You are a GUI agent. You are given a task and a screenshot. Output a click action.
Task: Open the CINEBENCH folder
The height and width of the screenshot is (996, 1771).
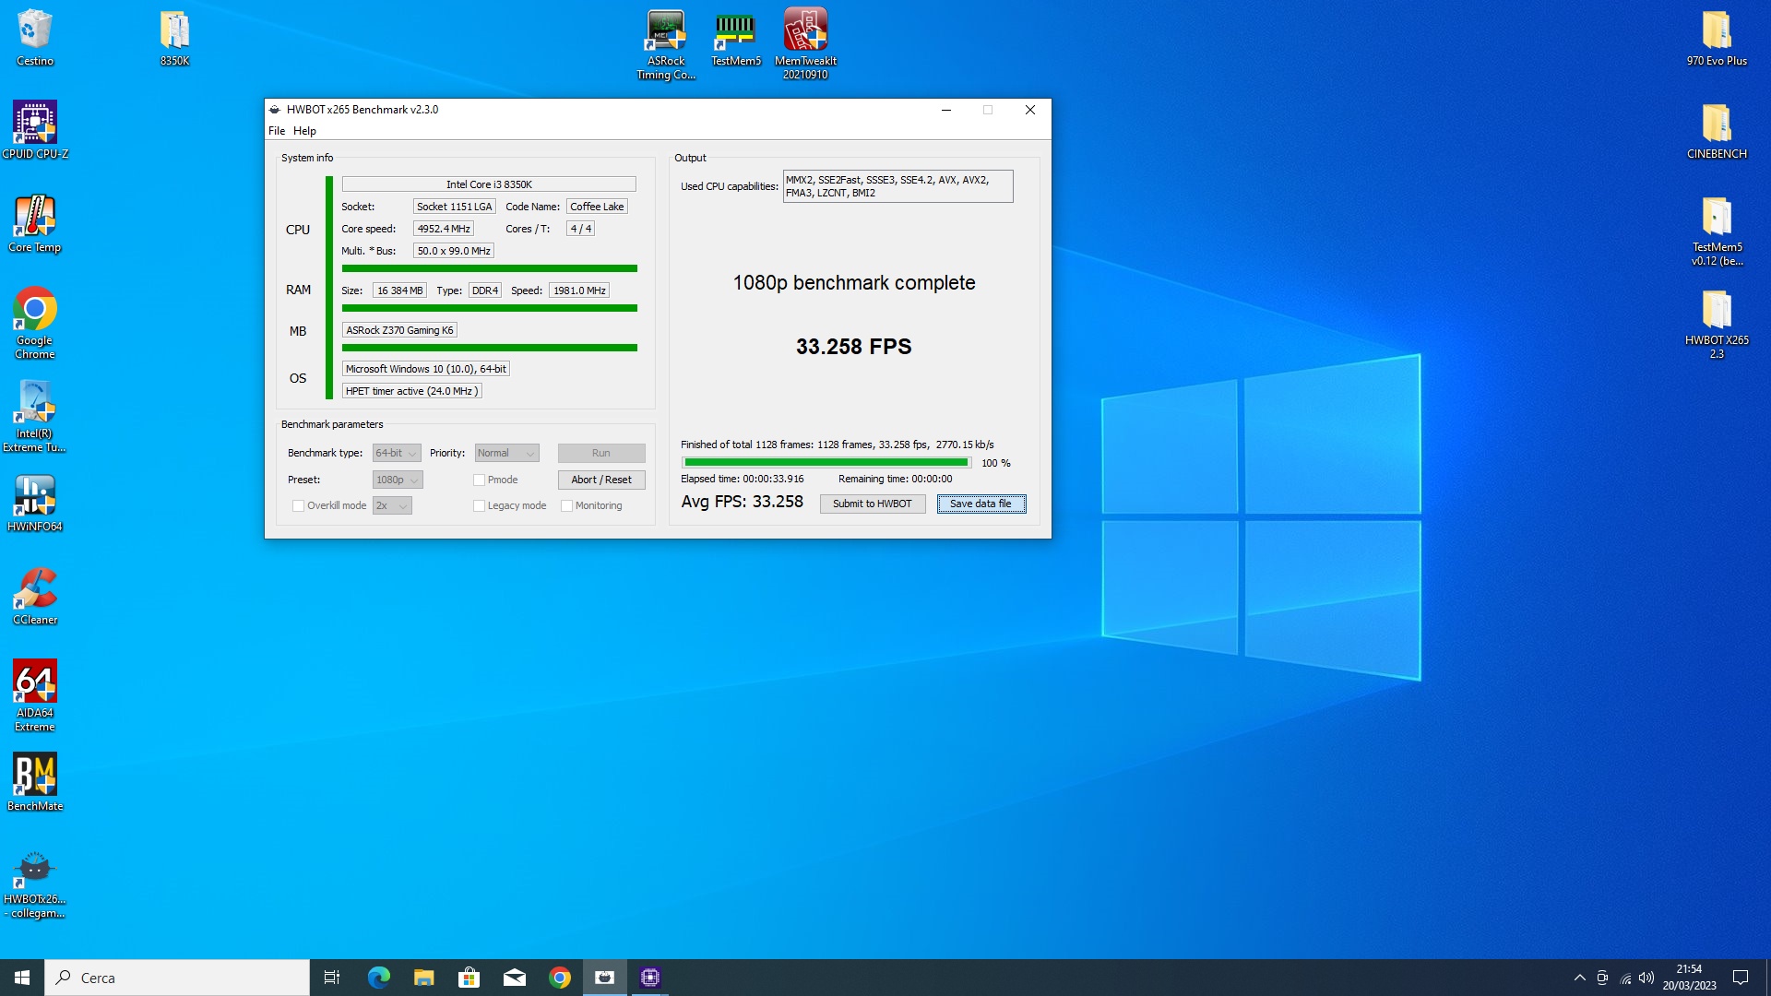point(1717,130)
